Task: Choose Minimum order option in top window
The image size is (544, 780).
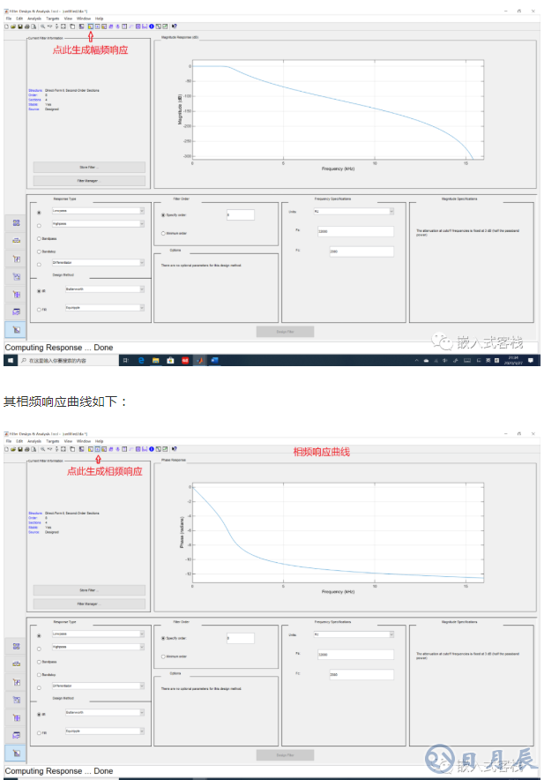Action: (163, 233)
